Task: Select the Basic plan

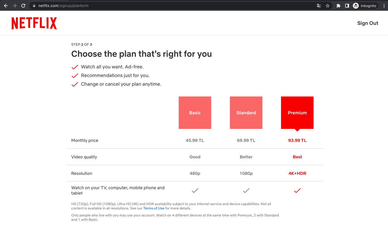Action: click(195, 113)
